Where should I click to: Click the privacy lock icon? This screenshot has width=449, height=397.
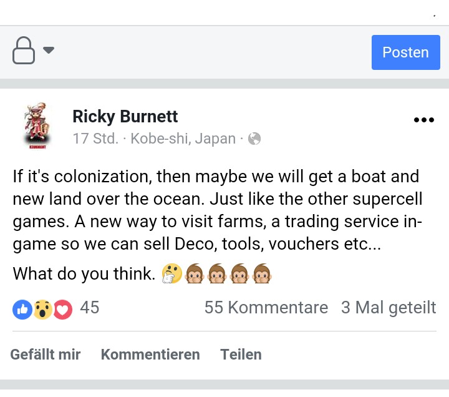24,51
